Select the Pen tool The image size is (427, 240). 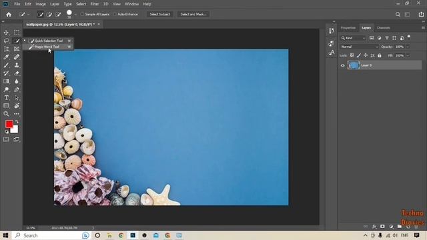[17, 89]
